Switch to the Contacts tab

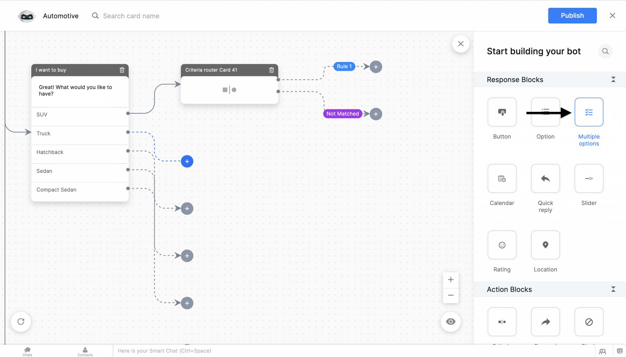[85, 351]
